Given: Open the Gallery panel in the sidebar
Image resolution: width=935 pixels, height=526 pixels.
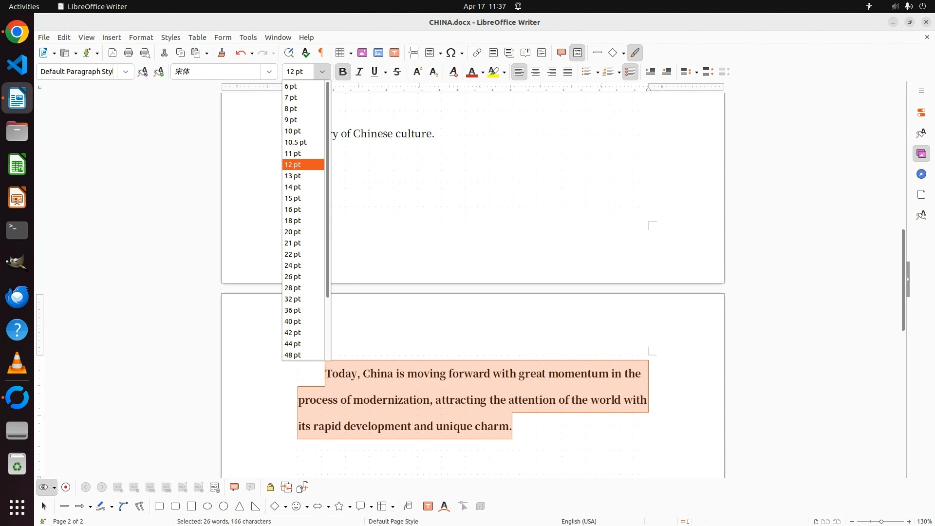Looking at the screenshot, I should [921, 154].
